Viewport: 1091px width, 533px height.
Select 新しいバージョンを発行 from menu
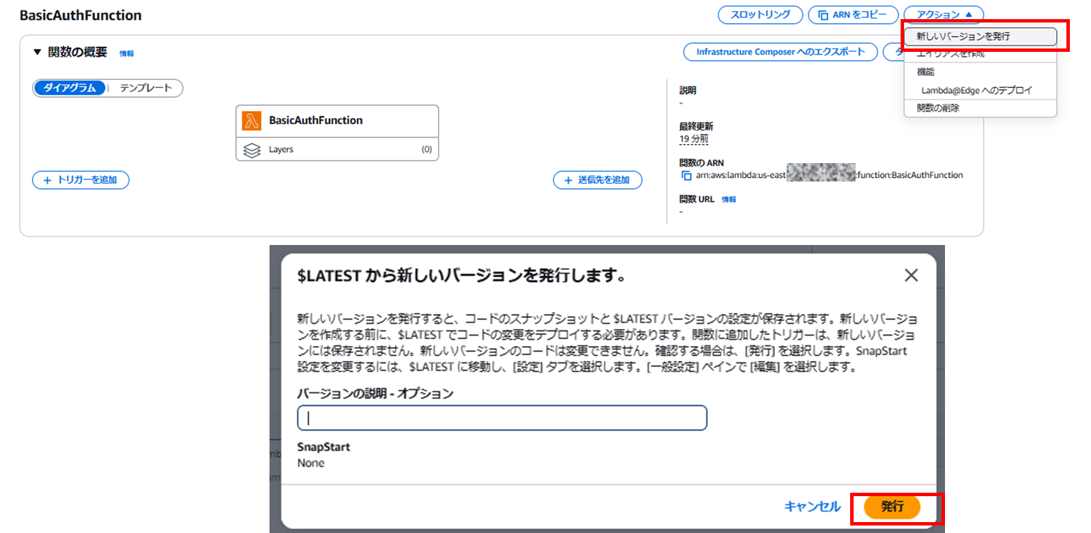[x=980, y=36]
